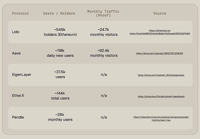The image size is (200, 139).
Task: Click the Users / Holders column header
Action: (x=59, y=13)
